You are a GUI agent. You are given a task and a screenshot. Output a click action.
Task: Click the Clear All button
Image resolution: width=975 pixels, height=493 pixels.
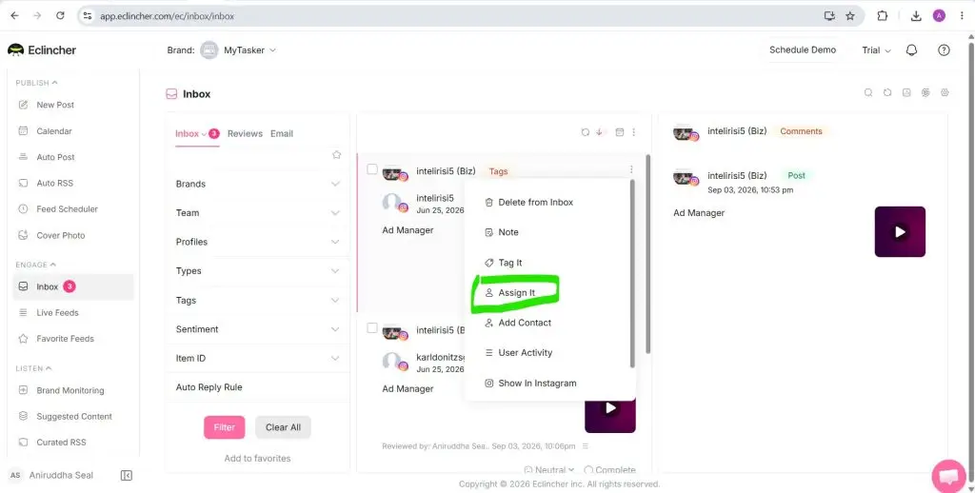[x=283, y=427]
